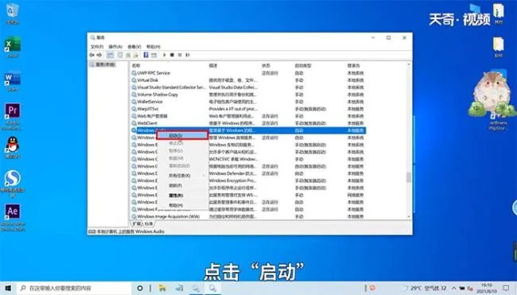
Task: Choose 帮助(H) in the context menu
Action: [183, 205]
